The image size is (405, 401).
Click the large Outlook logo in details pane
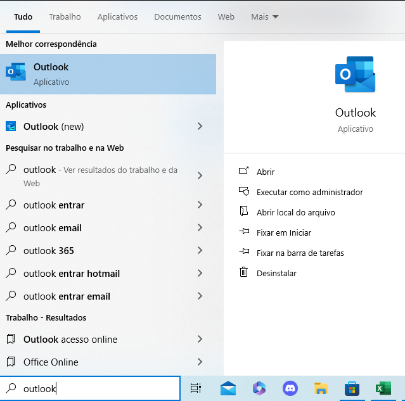[355, 74]
